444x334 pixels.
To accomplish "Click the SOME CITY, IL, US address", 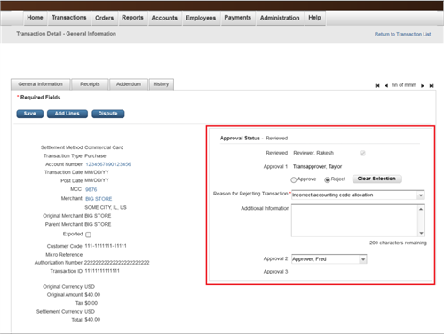I will coord(106,207).
